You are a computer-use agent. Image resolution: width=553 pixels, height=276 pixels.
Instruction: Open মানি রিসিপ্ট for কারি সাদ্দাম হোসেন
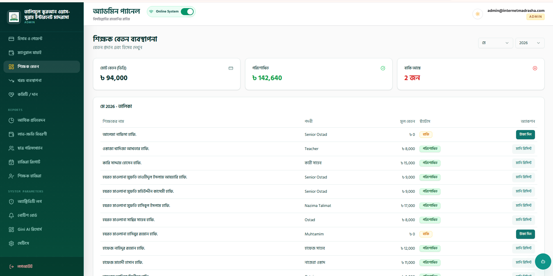524,163
